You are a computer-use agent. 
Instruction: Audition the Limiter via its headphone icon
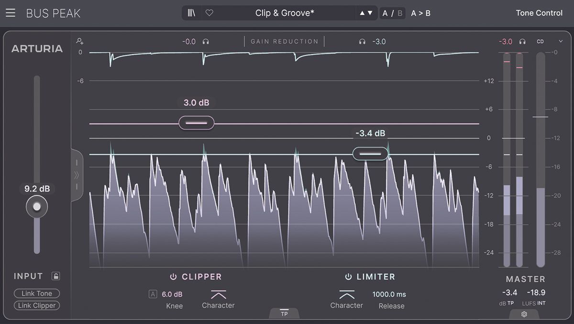point(363,41)
